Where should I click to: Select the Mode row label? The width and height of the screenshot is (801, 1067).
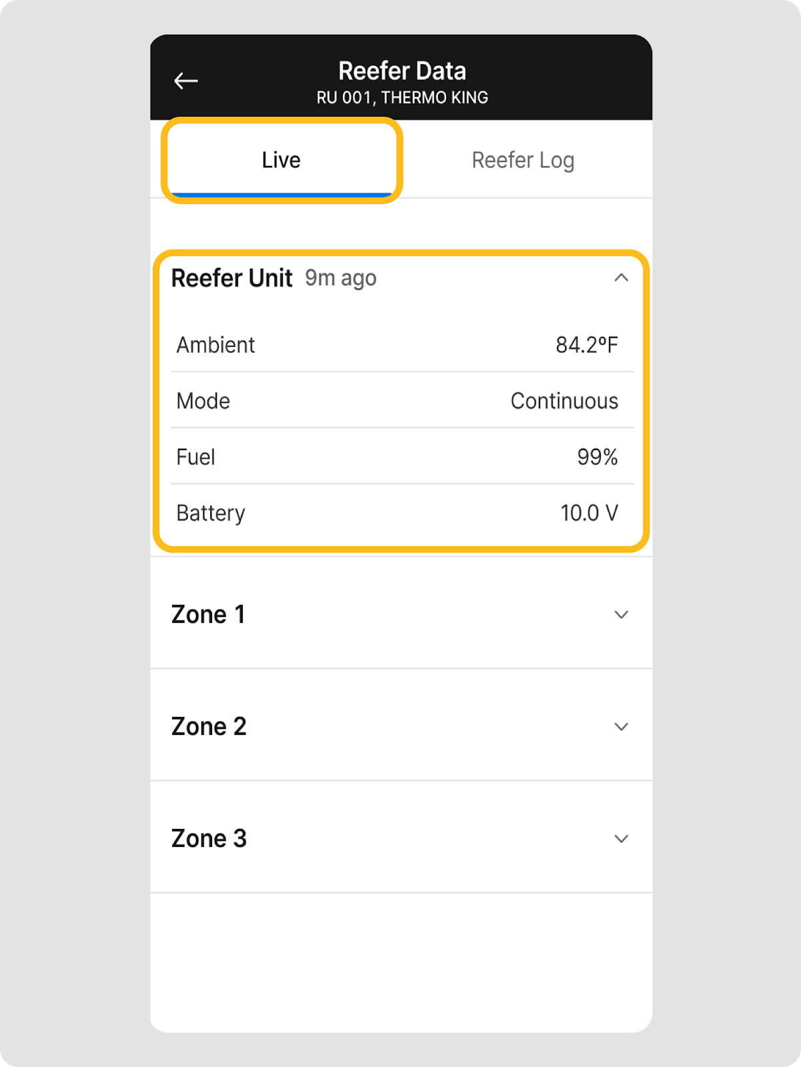203,401
